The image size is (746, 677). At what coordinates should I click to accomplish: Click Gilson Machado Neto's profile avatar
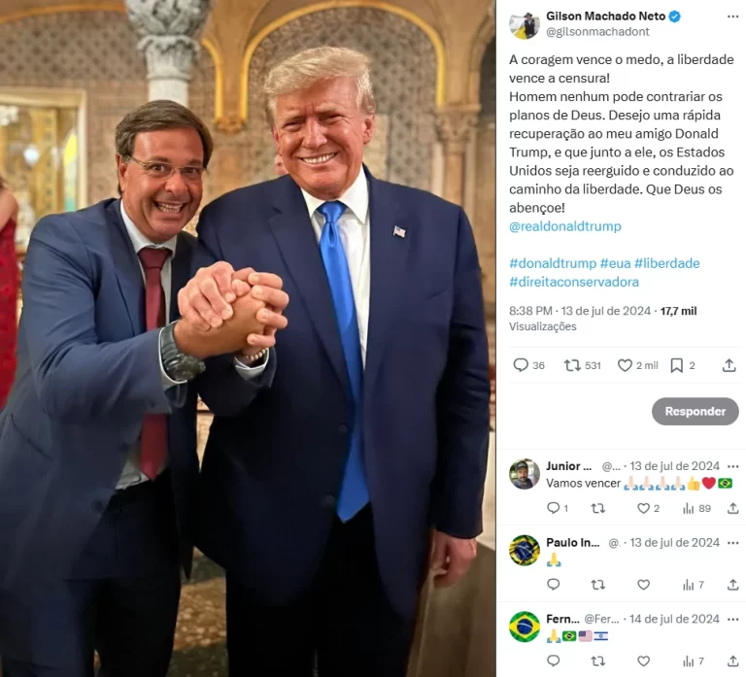(x=525, y=23)
